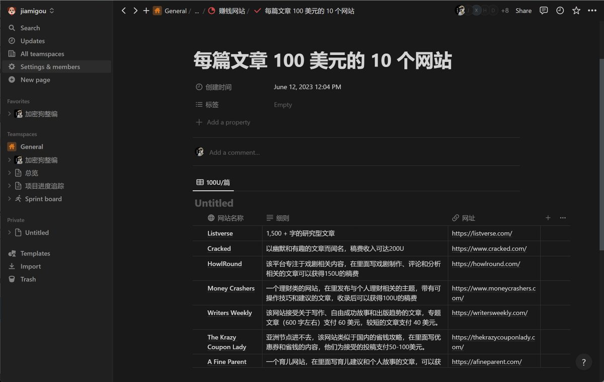604x382 pixels.
Task: Click the Private Untitled page icon
Action: click(x=19, y=233)
